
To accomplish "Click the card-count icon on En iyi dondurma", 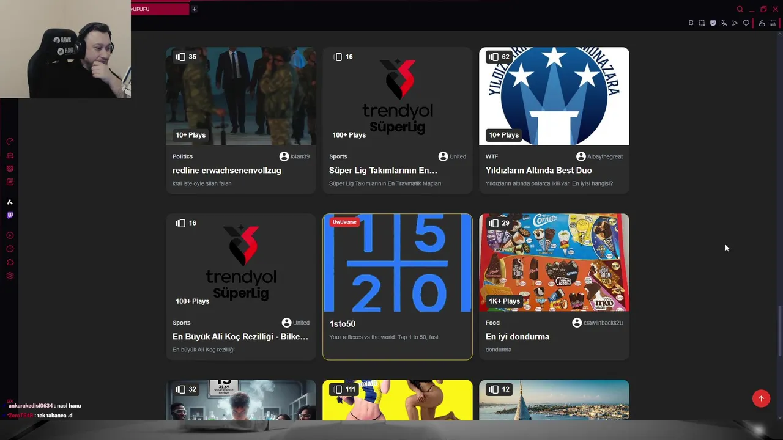I will click(493, 223).
